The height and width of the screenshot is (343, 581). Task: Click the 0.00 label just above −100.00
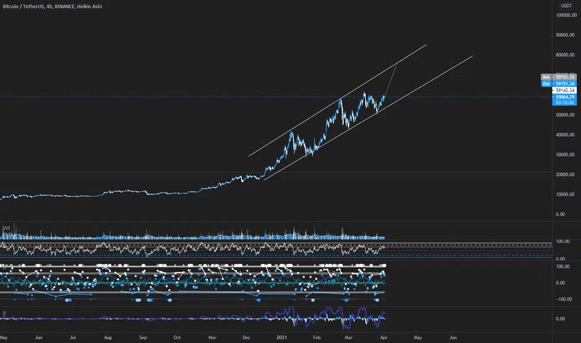tap(560, 283)
